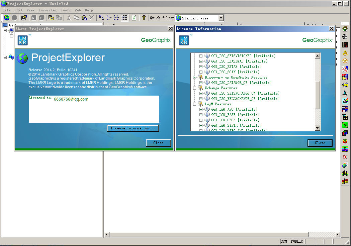Viewport: 351px width, 246px height.
Task: Open the Tools menu
Action: 66,10
